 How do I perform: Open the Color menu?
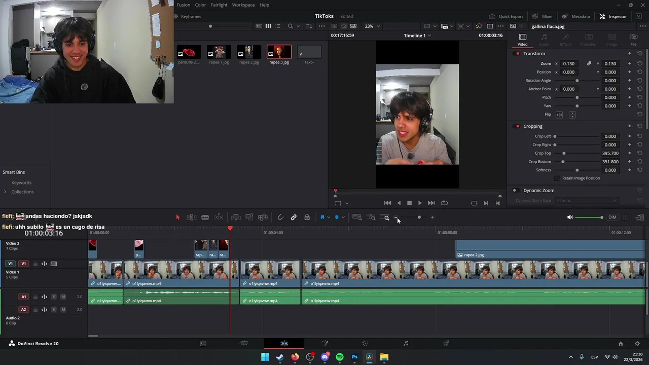(200, 5)
